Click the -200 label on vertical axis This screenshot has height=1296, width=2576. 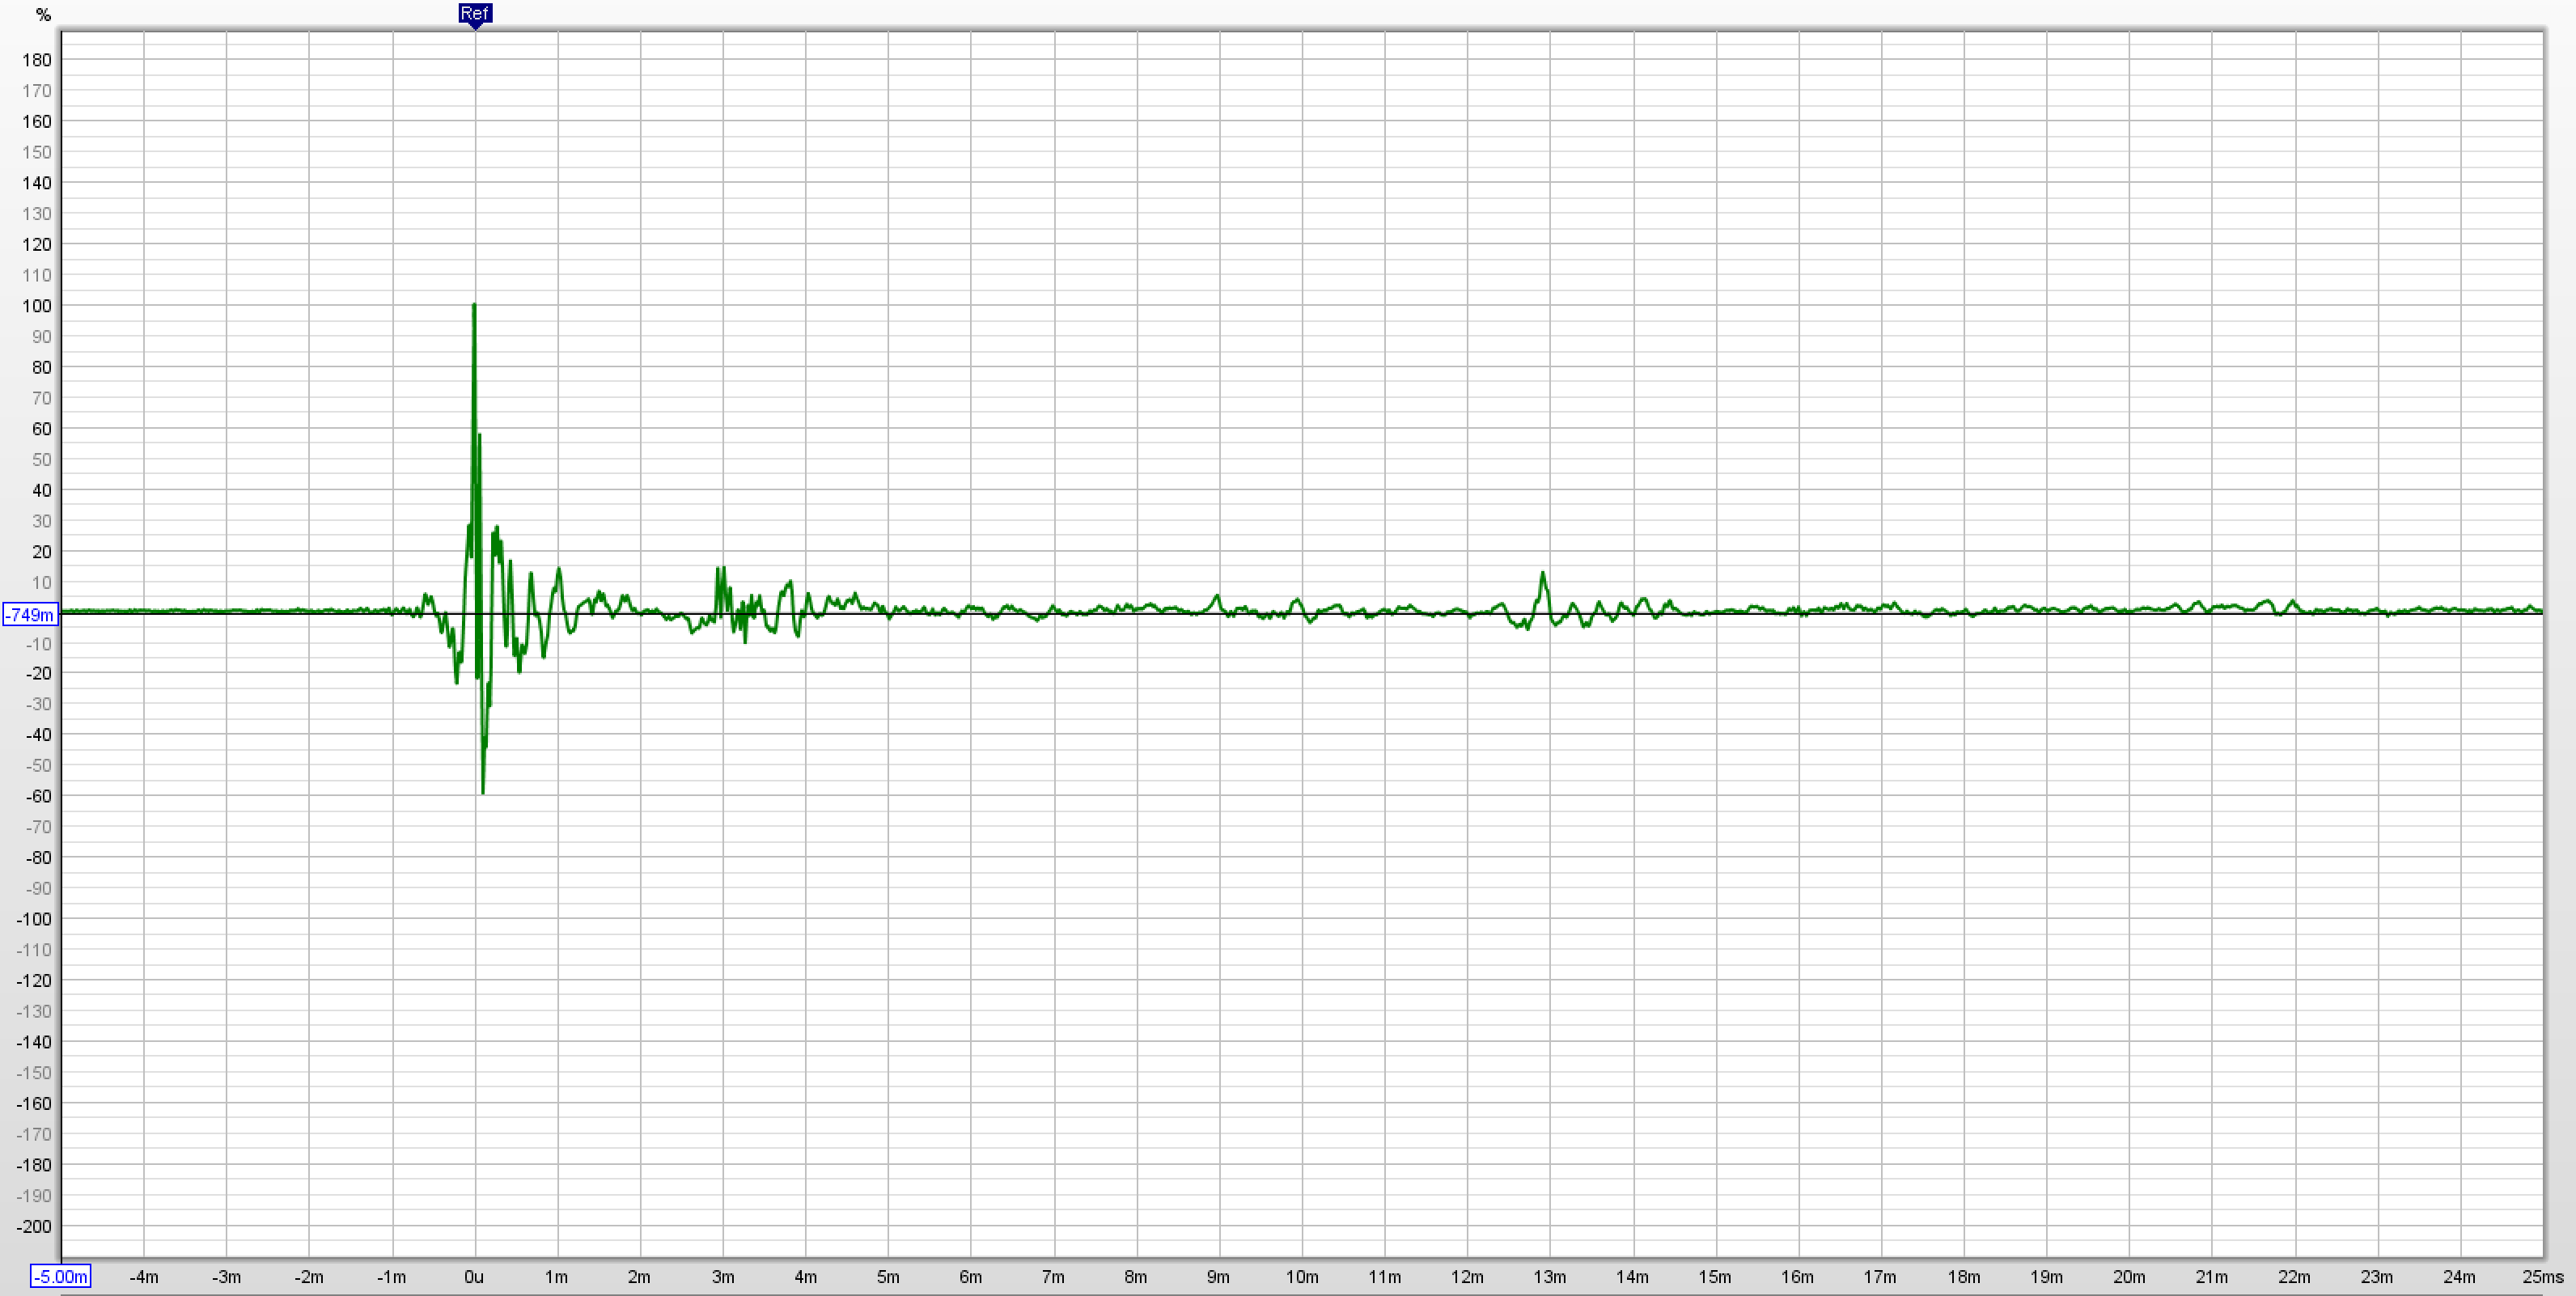35,1226
